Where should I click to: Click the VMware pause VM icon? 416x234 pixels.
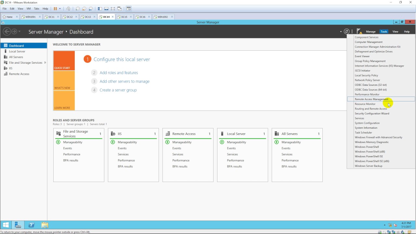click(x=55, y=8)
